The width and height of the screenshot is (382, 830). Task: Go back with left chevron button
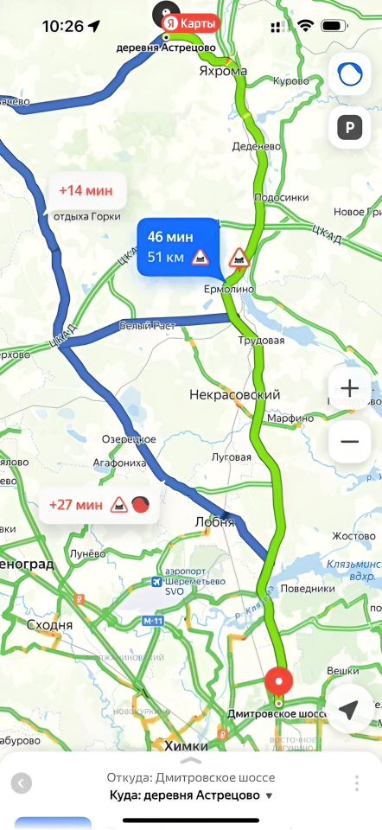click(x=21, y=783)
